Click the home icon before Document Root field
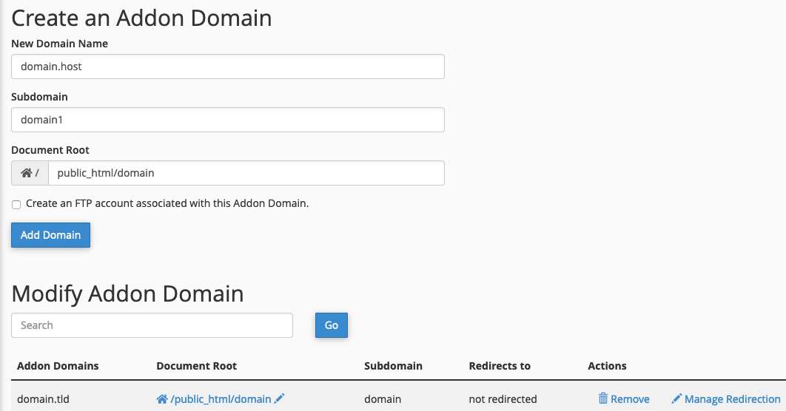 pos(27,173)
